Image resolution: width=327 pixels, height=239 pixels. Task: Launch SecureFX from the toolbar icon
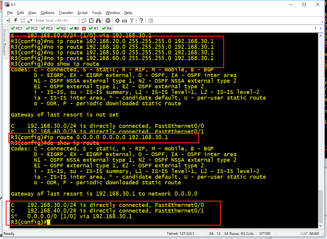click(x=151, y=21)
